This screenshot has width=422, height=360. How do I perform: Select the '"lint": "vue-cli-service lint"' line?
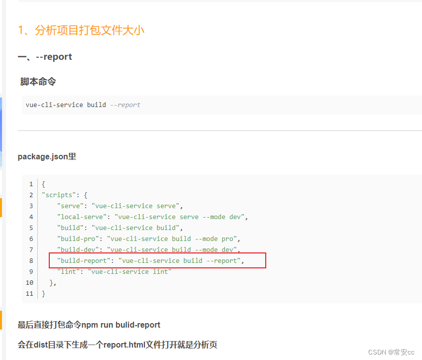coord(114,272)
